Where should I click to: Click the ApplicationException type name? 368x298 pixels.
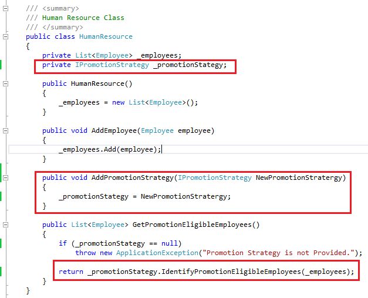click(157, 253)
